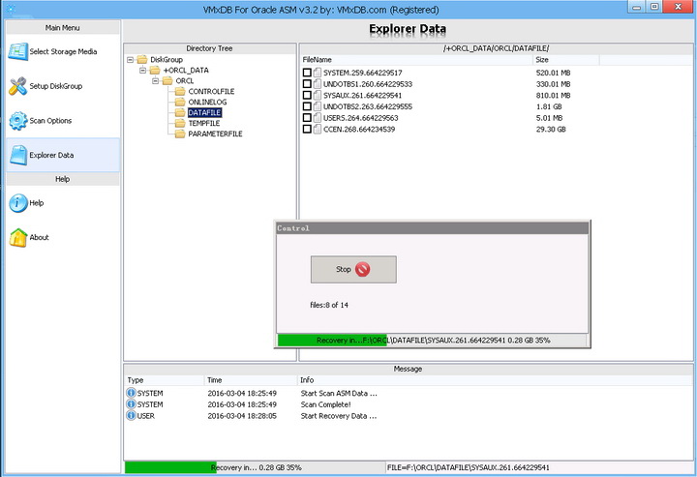Click file icon of SYSAUX.261.664229541
Image resolution: width=697 pixels, height=477 pixels.
click(318, 95)
